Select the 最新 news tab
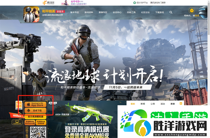The width and height of the screenshot is (210, 138). tap(133, 104)
